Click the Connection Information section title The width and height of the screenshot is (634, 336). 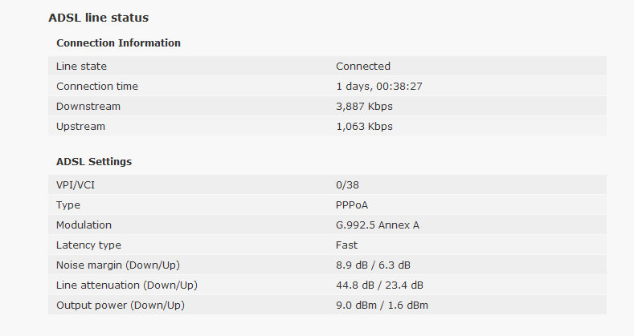tap(118, 43)
